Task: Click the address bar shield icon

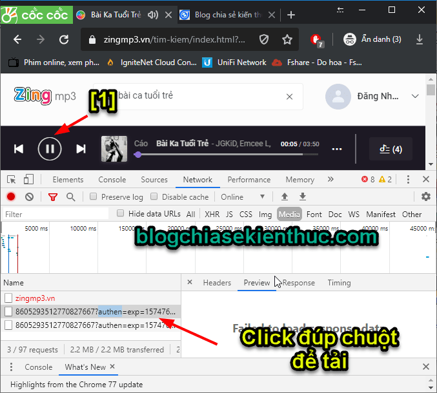Action: 263,39
